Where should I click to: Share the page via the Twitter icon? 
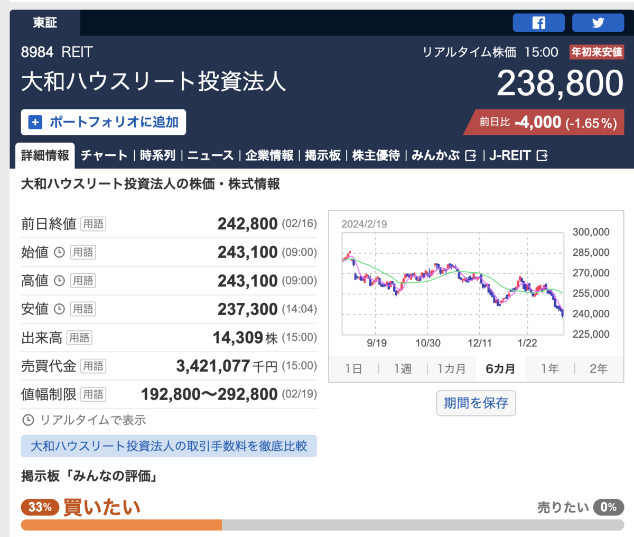(x=598, y=23)
